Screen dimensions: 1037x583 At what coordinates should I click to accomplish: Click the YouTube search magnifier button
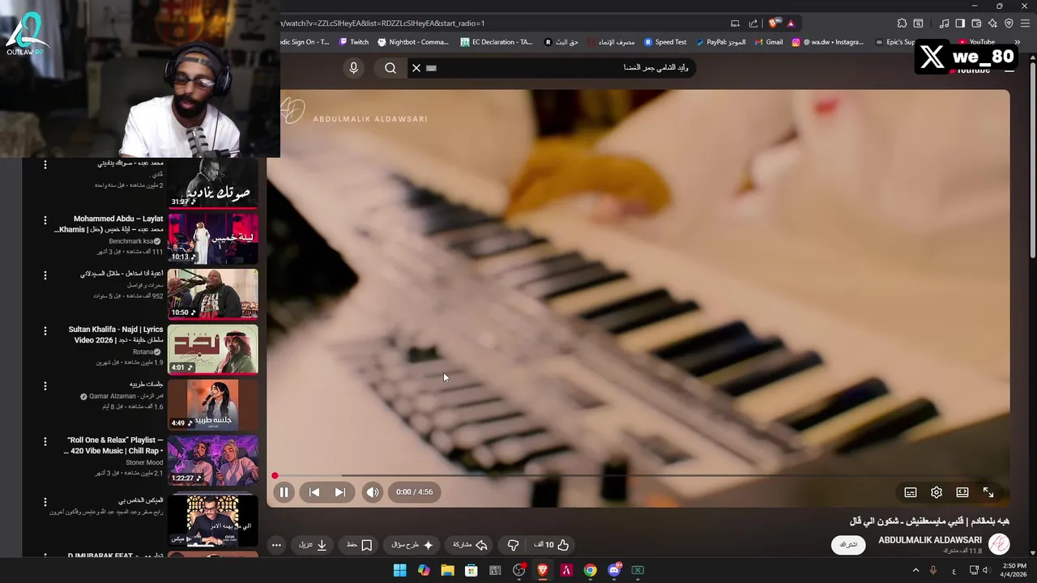390,68
